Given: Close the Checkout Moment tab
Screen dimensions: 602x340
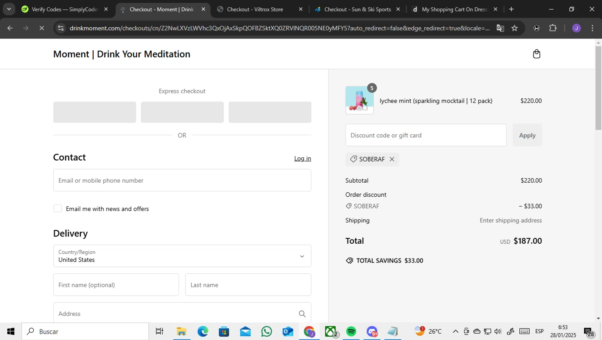Looking at the screenshot, I should pyautogui.click(x=203, y=9).
